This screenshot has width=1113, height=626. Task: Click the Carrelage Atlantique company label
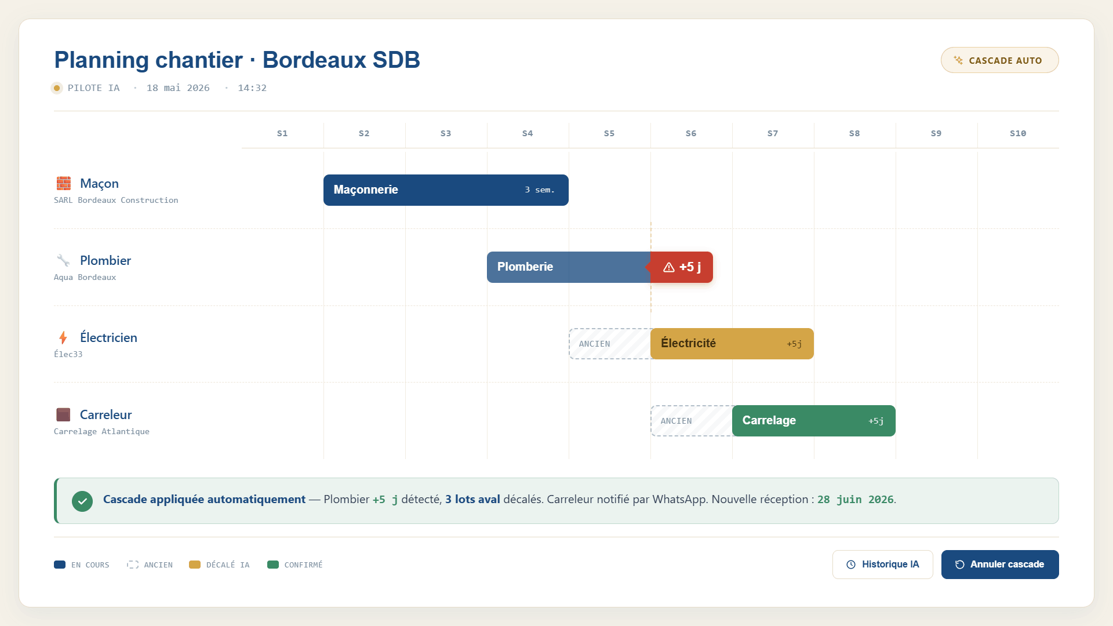[x=101, y=431]
